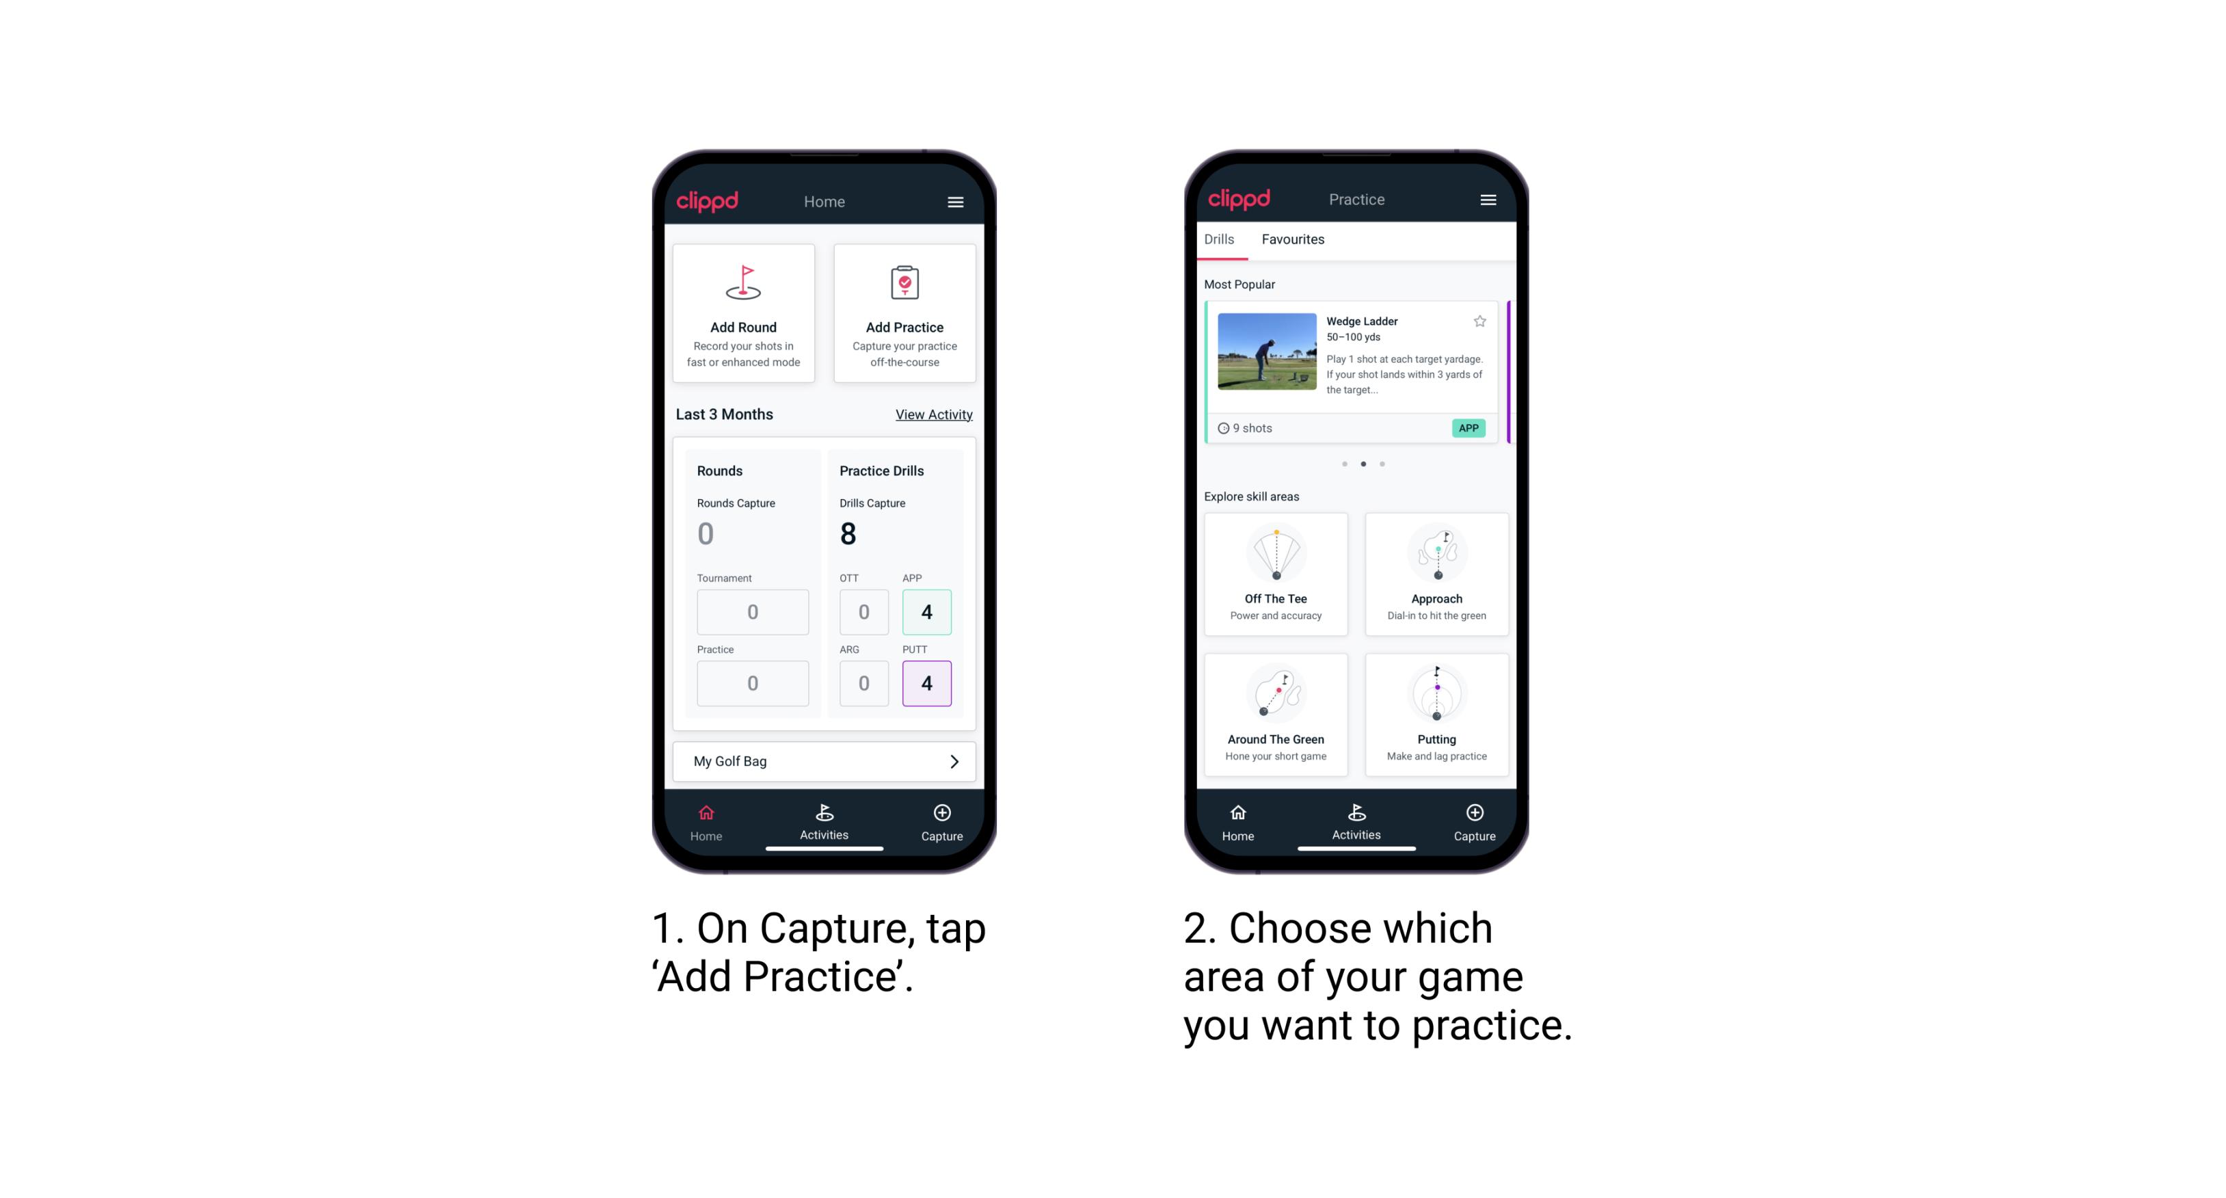
Task: Tap the clippd logo on Home screen
Action: point(710,200)
